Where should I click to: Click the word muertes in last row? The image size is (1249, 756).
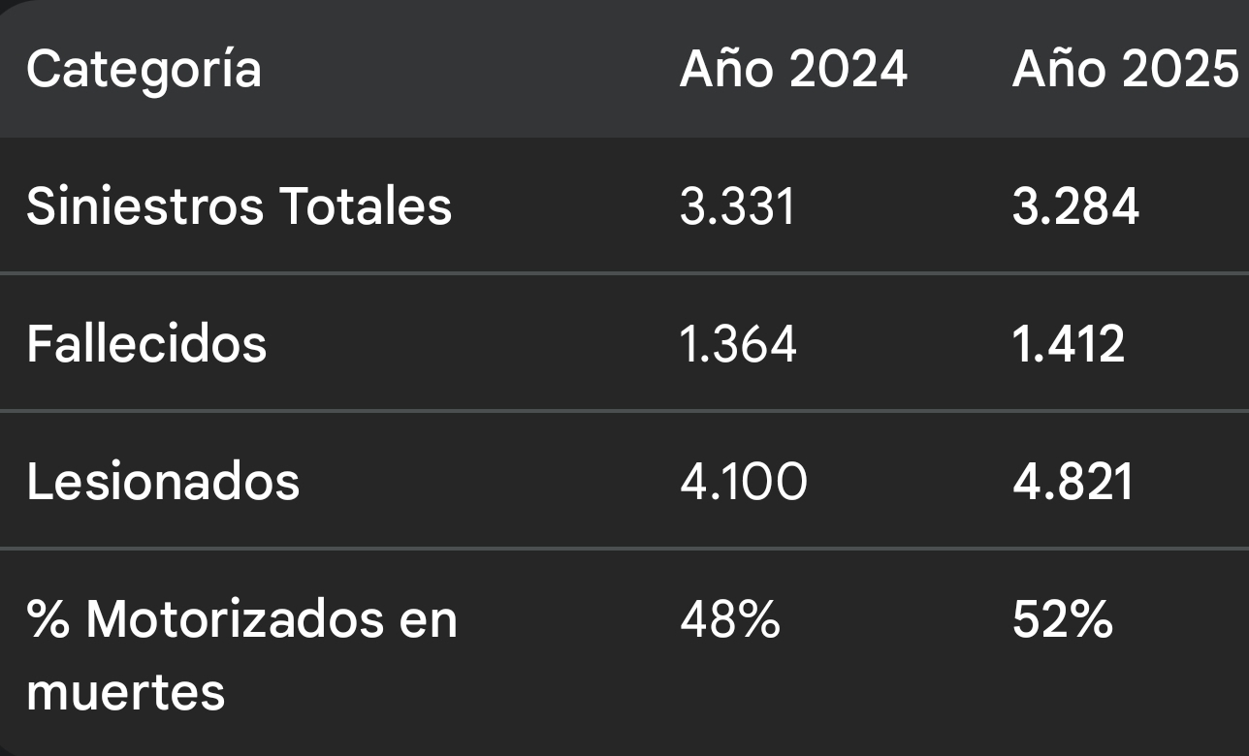(126, 692)
